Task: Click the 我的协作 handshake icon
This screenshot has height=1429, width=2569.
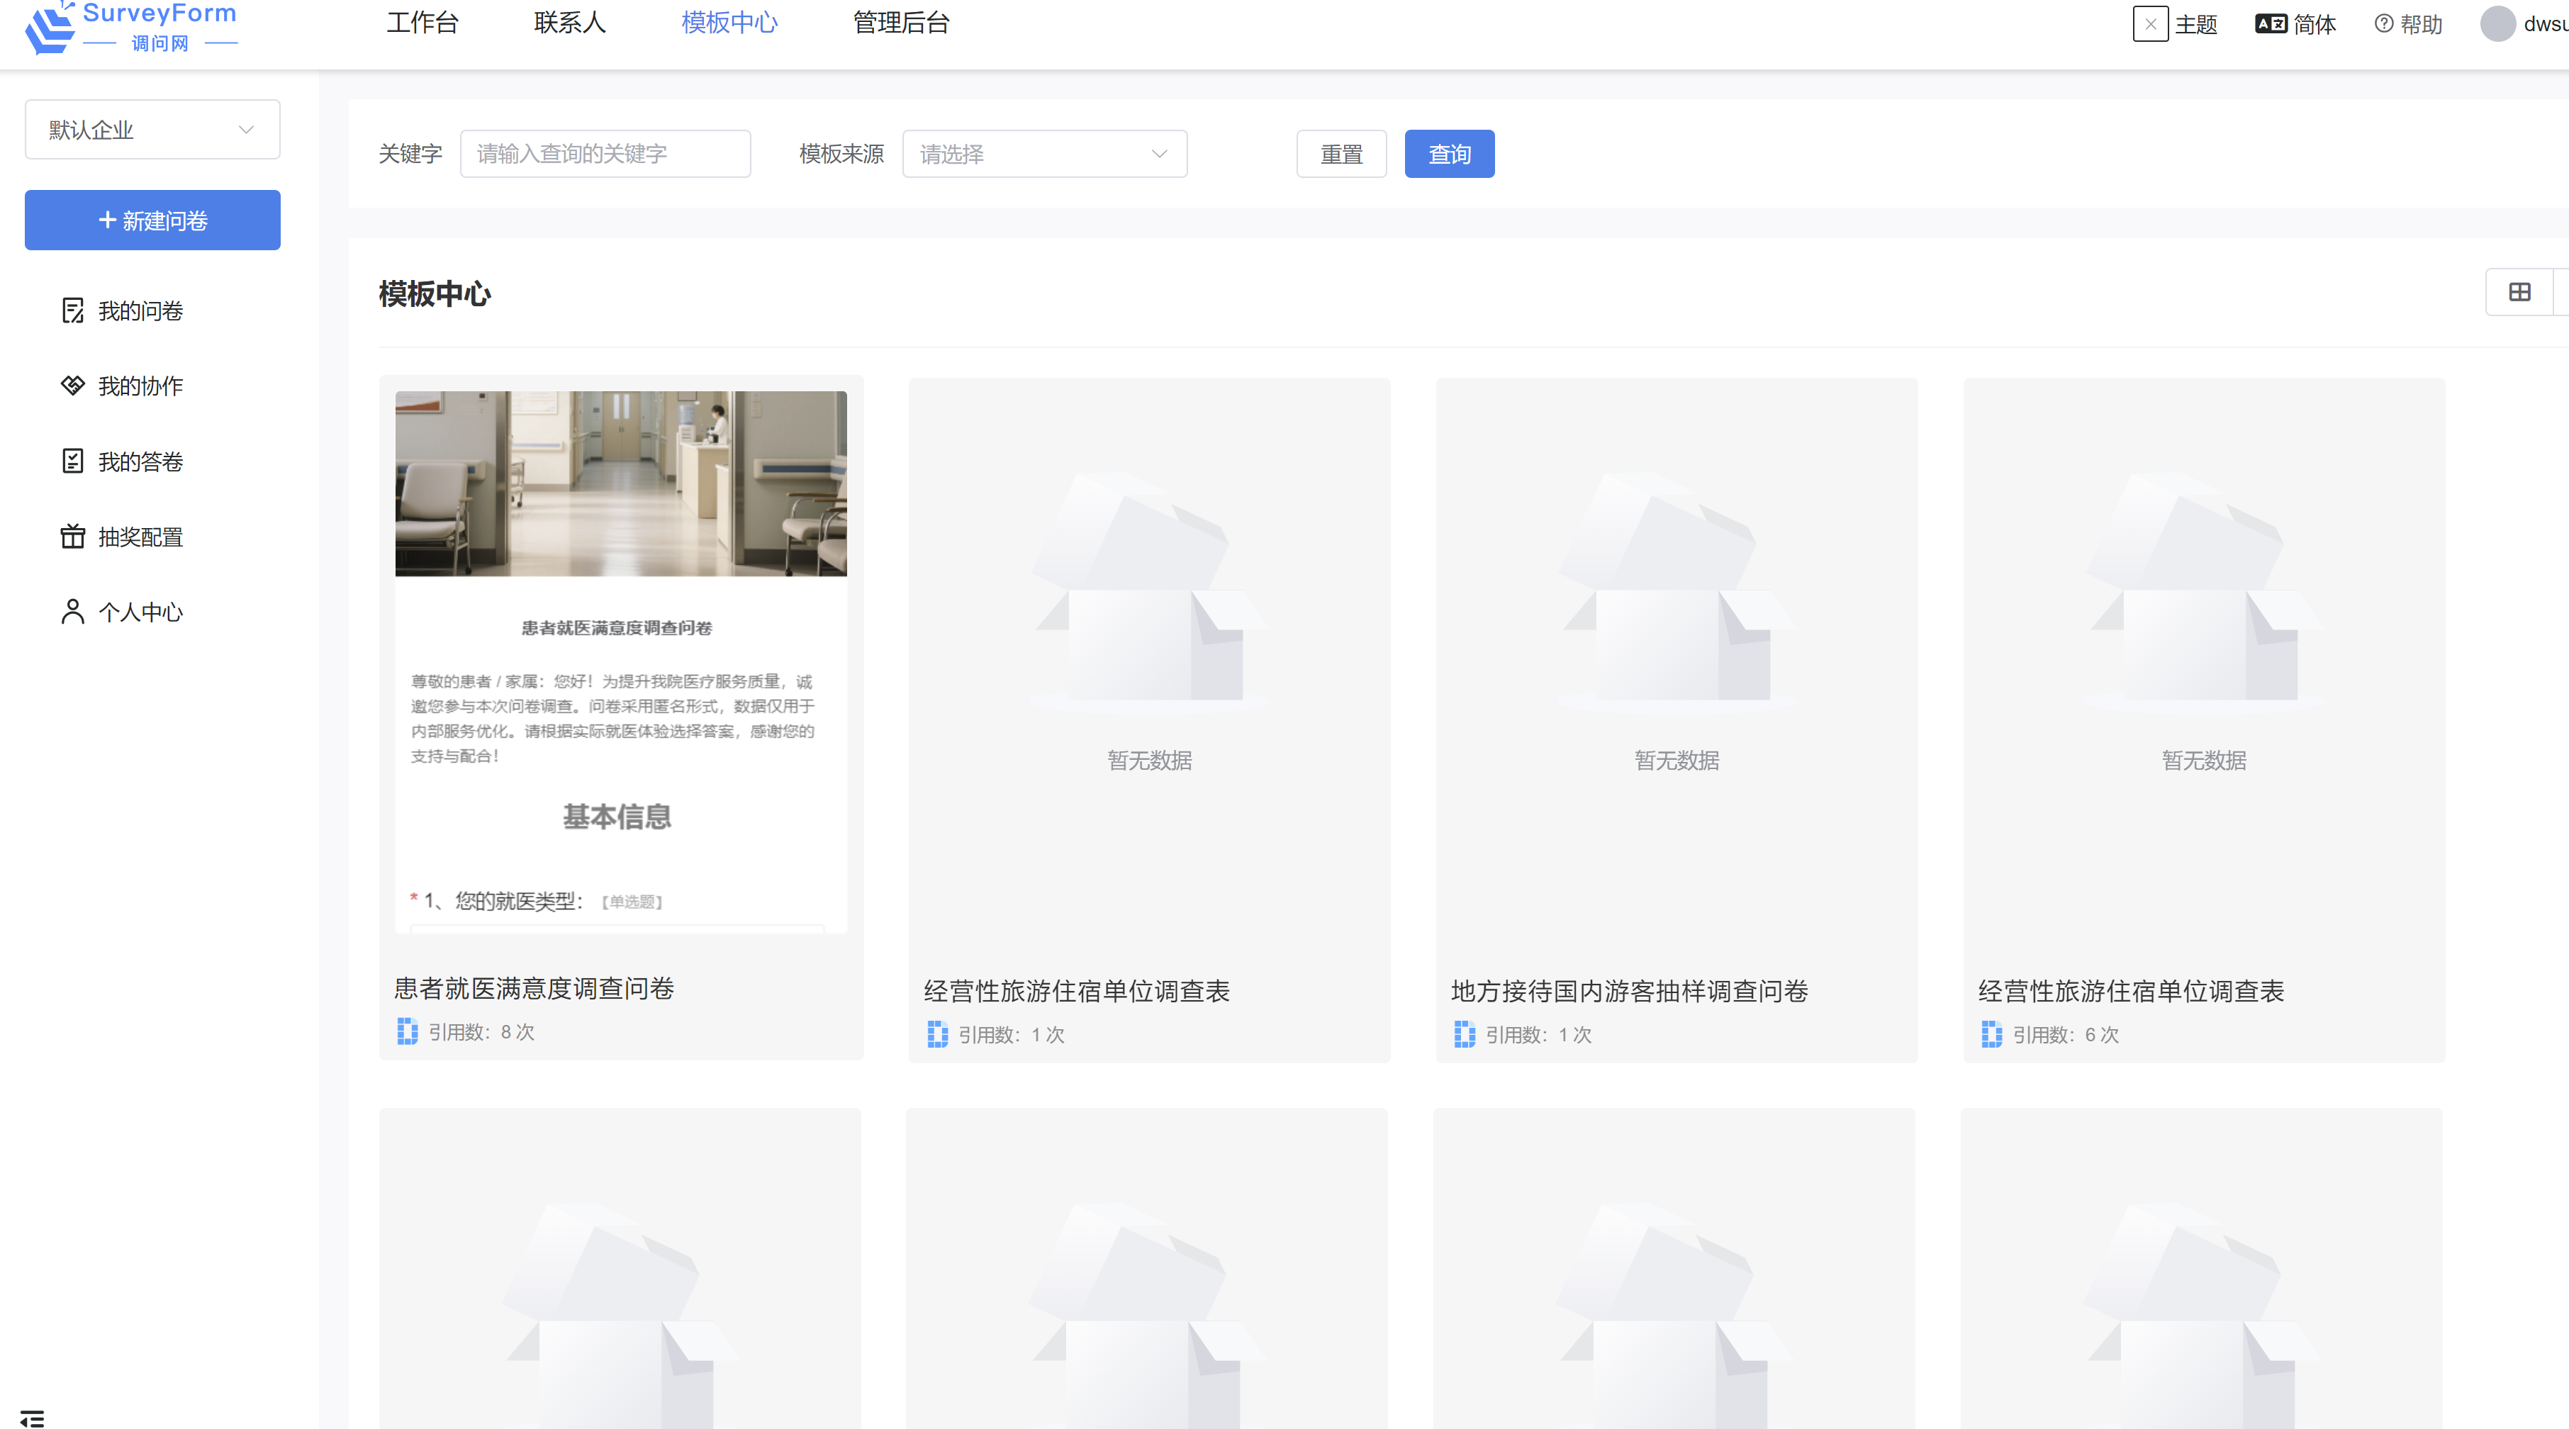Action: click(72, 386)
